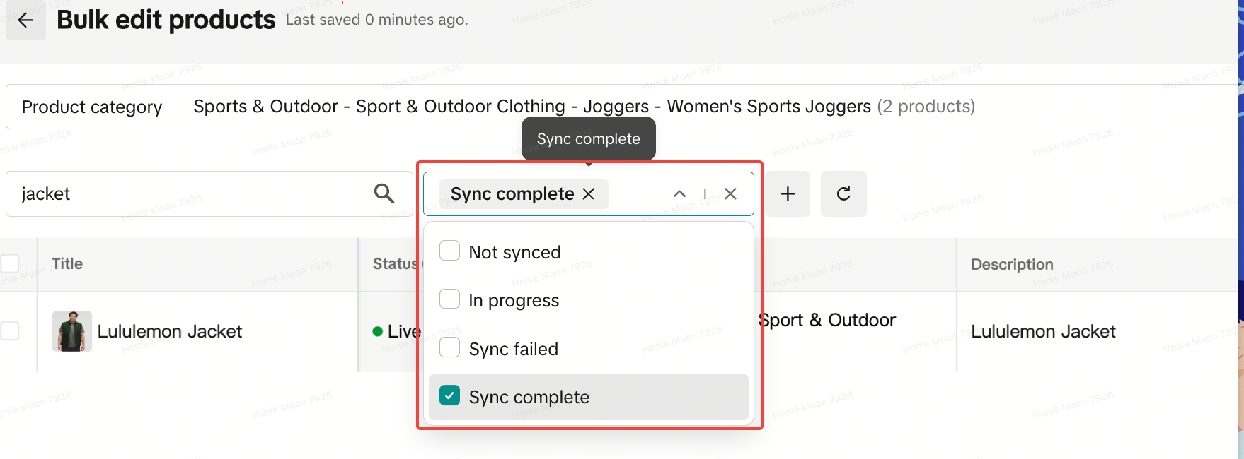Open the Lululemon Jacket product thumbnail
The image size is (1244, 459).
(x=71, y=331)
